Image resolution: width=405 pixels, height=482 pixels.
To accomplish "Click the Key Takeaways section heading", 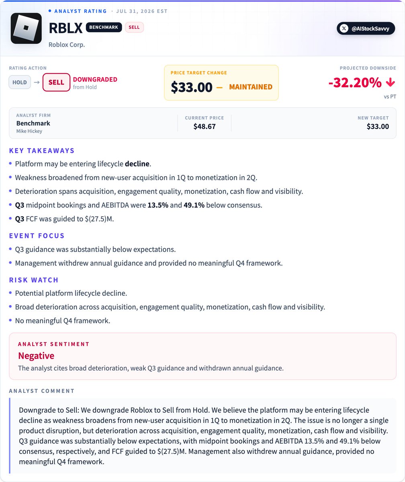I will [42, 151].
